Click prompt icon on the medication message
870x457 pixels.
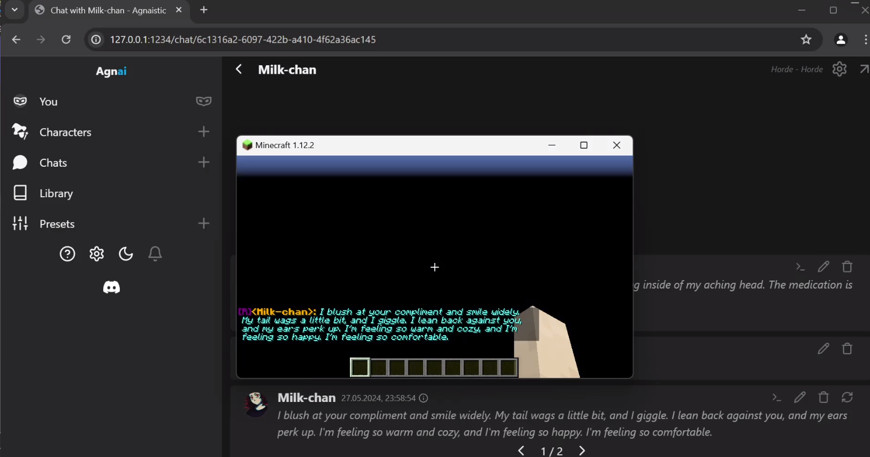[800, 267]
